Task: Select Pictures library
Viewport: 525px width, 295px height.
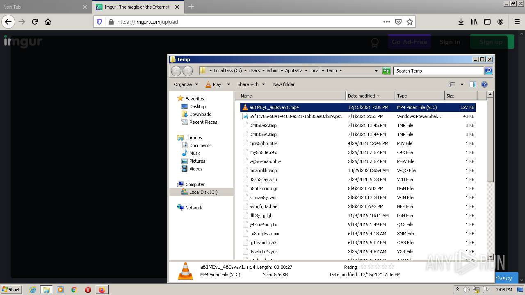Action: 197,161
